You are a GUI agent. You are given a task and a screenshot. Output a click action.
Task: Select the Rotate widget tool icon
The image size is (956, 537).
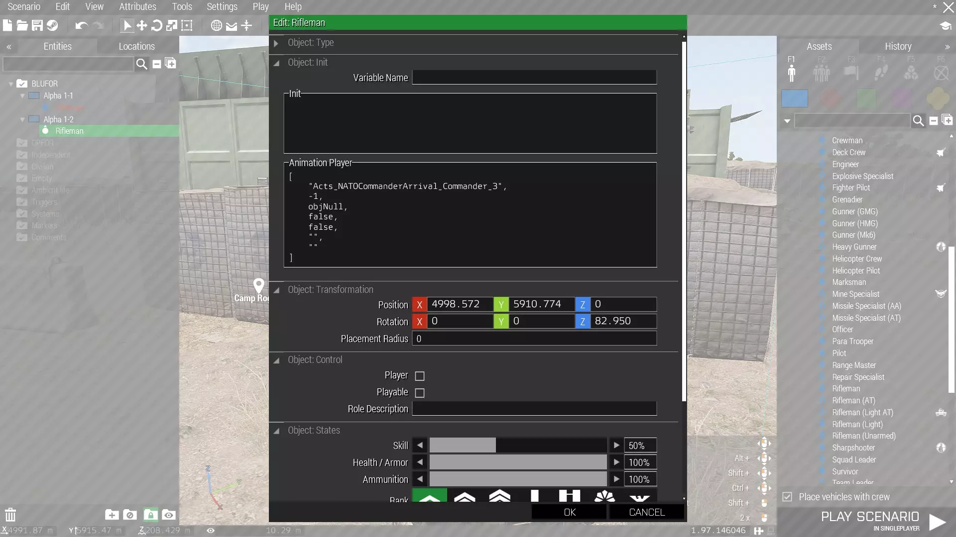point(156,25)
